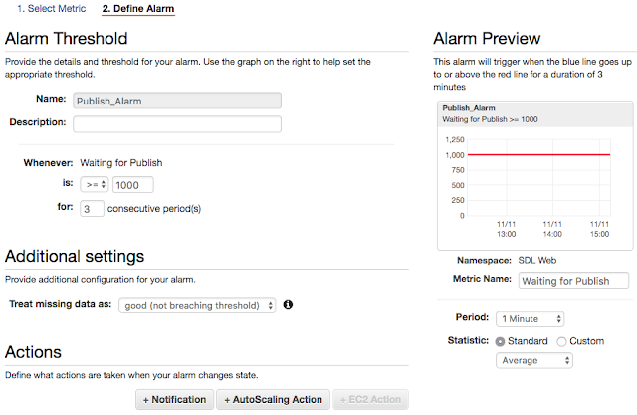Image resolution: width=637 pixels, height=415 pixels.
Task: Click the threshold value field showing 1000
Action: pos(133,185)
